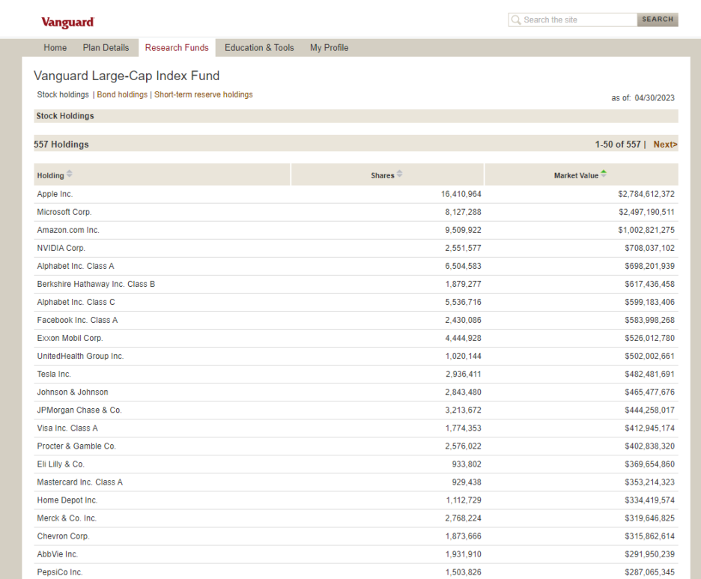Click Amazon shares value 9,509,922
The height and width of the screenshot is (579, 701).
point(463,230)
